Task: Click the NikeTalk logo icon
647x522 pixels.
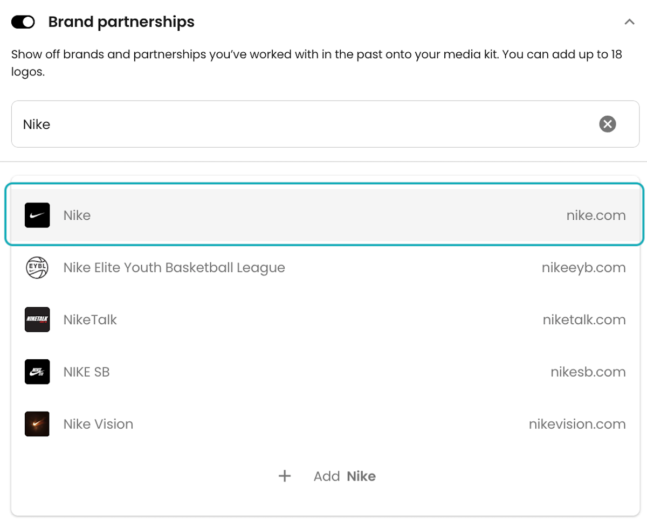Action: point(37,319)
